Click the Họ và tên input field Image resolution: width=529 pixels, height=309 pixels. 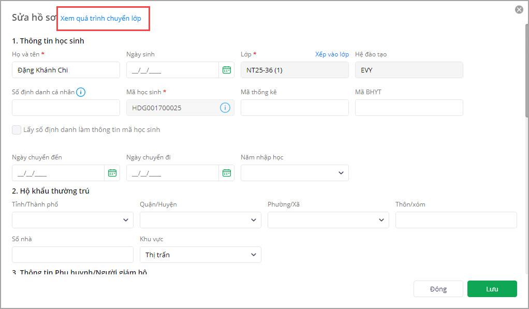click(x=66, y=70)
